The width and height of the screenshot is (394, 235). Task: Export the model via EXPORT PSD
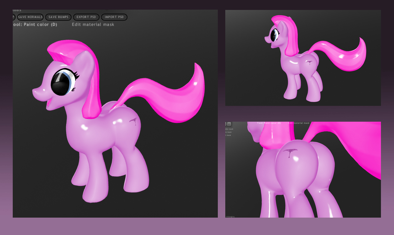tap(86, 17)
